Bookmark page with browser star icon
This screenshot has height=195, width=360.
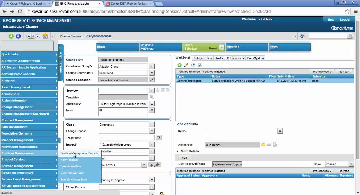pyautogui.click(x=347, y=12)
